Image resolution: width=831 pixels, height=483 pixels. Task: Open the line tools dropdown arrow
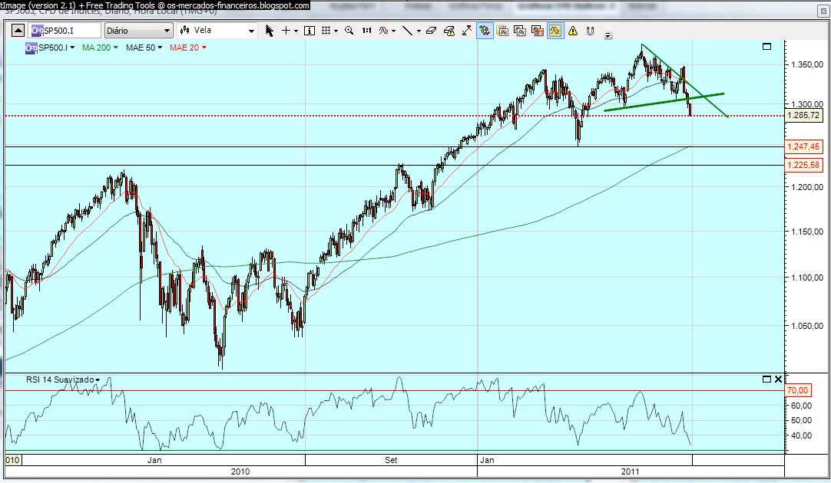click(419, 31)
